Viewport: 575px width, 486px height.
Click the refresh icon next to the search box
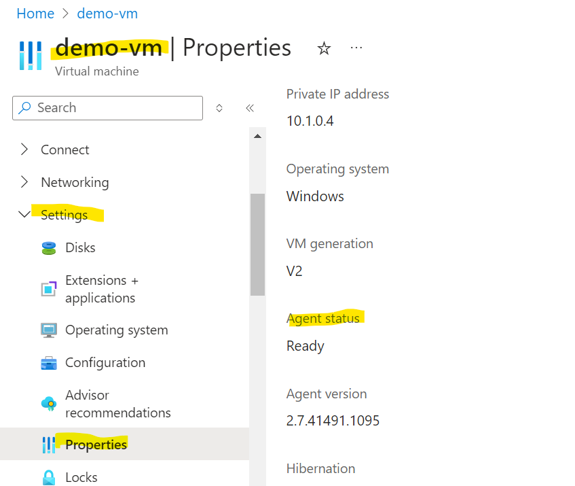[217, 107]
